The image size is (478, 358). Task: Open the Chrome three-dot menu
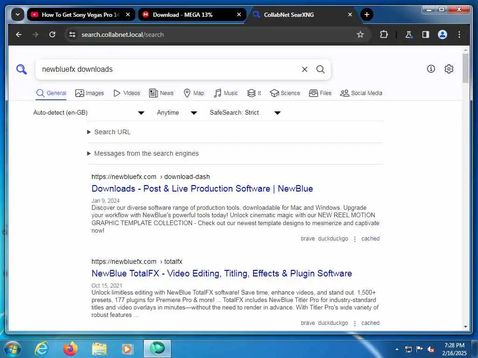tap(459, 34)
